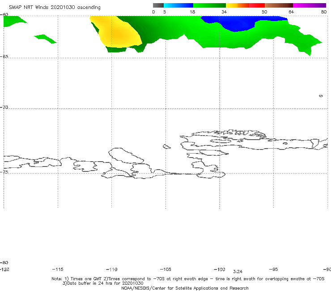The image size is (331, 291).
Task: Click the title 'SMAP NRT Winds 20201030 ascending'
Action: [x=55, y=8]
